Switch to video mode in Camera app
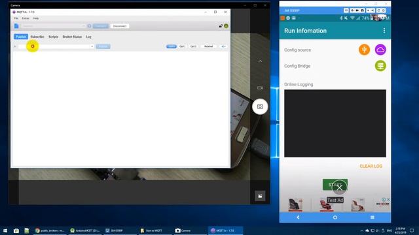This screenshot has width=419, height=235. (x=260, y=87)
